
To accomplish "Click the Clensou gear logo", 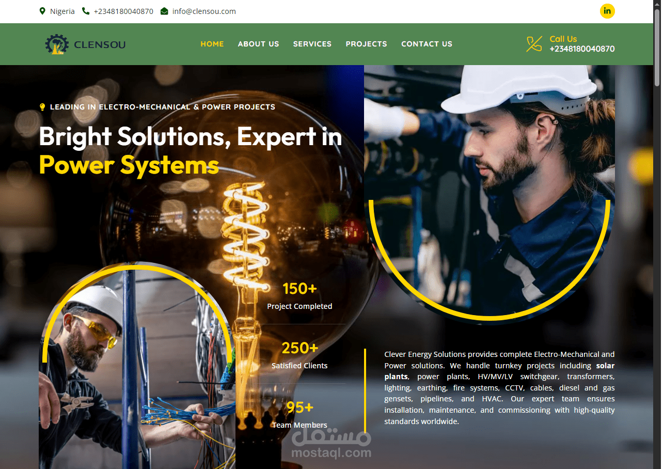I will pyautogui.click(x=56, y=44).
